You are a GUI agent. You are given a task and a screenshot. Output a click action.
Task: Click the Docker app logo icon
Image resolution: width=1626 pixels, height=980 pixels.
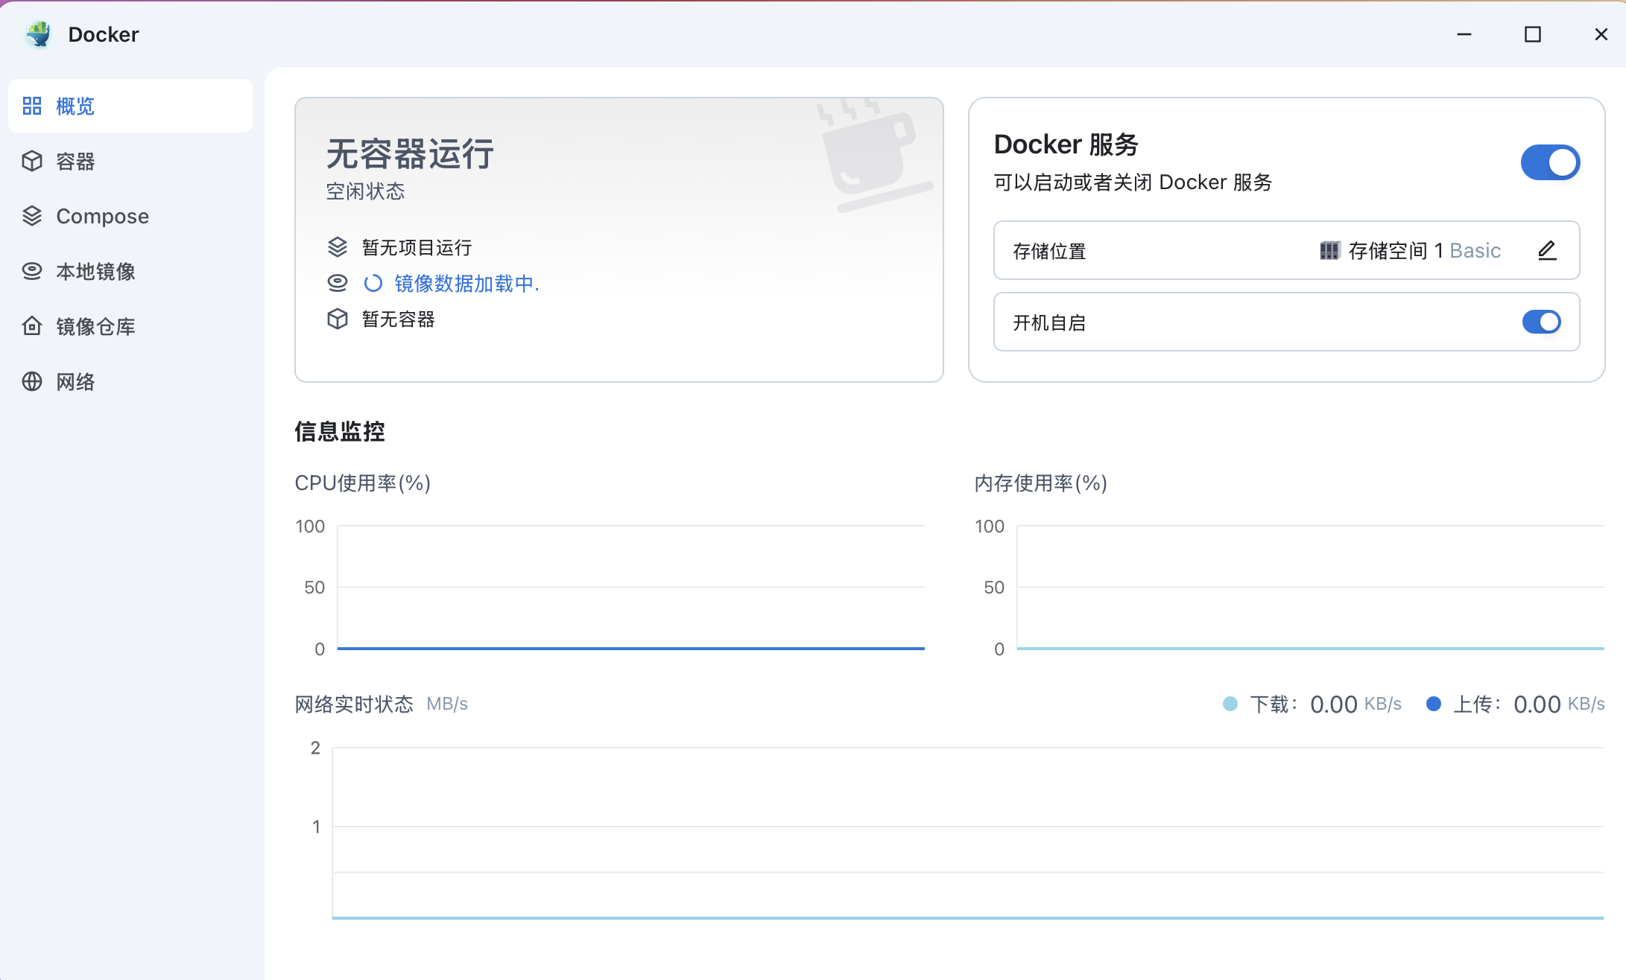(38, 34)
